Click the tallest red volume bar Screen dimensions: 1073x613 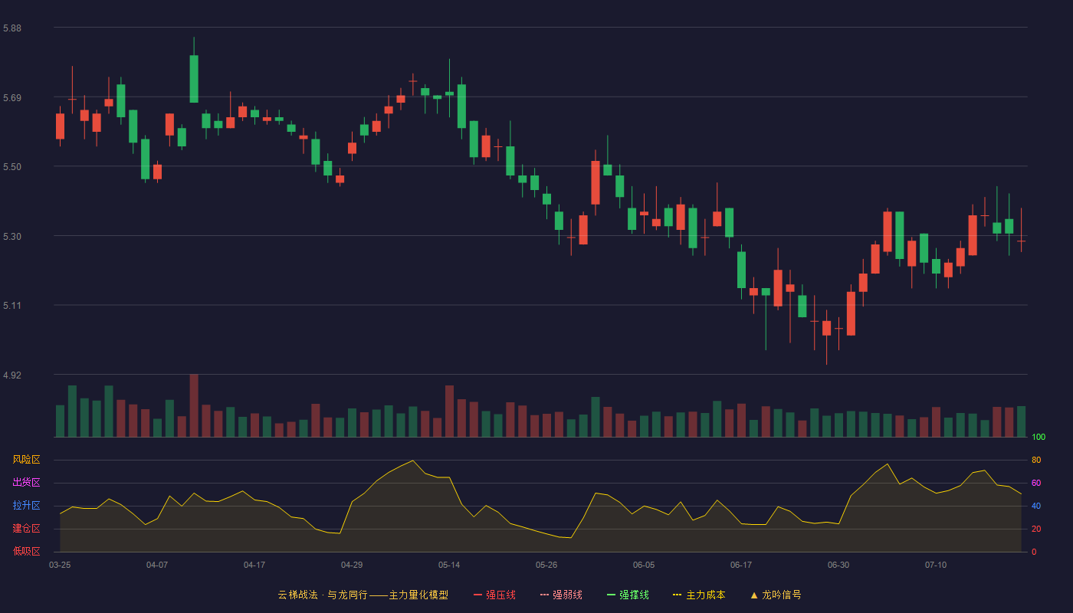point(194,405)
